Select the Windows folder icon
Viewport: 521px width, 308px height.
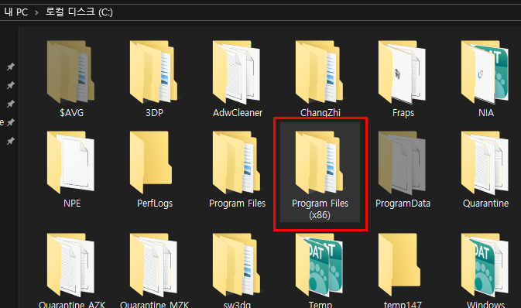485,265
